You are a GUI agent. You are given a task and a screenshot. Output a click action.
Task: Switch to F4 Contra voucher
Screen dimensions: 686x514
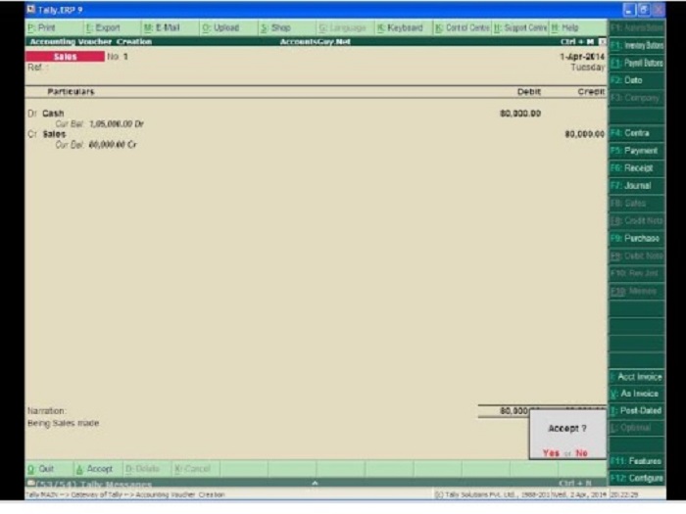637,133
